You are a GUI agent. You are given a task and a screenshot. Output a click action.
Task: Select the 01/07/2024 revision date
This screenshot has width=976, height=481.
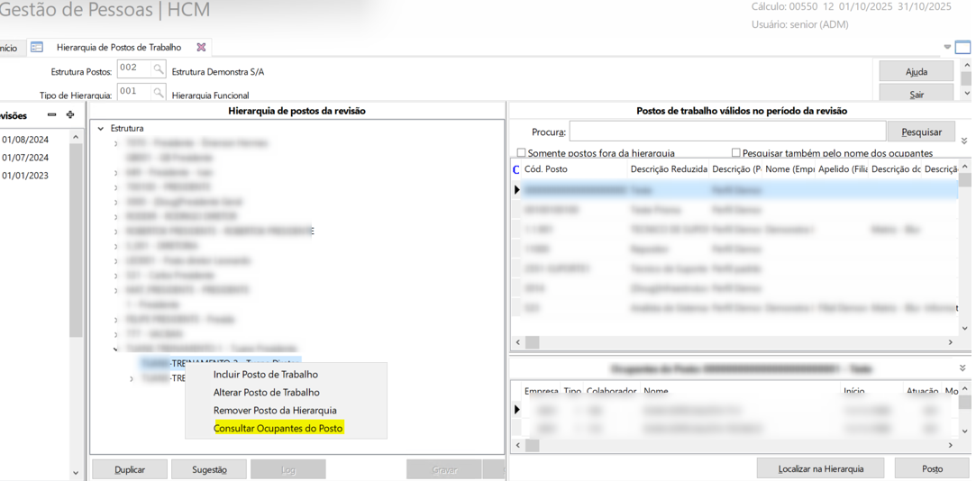(25, 158)
